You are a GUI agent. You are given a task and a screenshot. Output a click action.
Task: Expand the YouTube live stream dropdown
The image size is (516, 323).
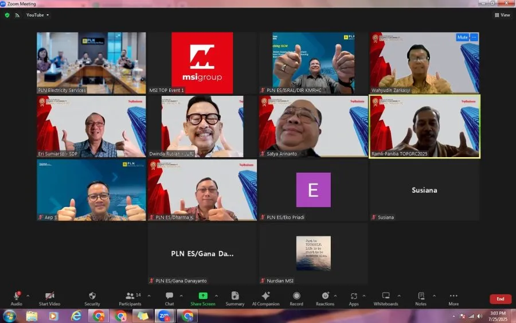[38, 15]
